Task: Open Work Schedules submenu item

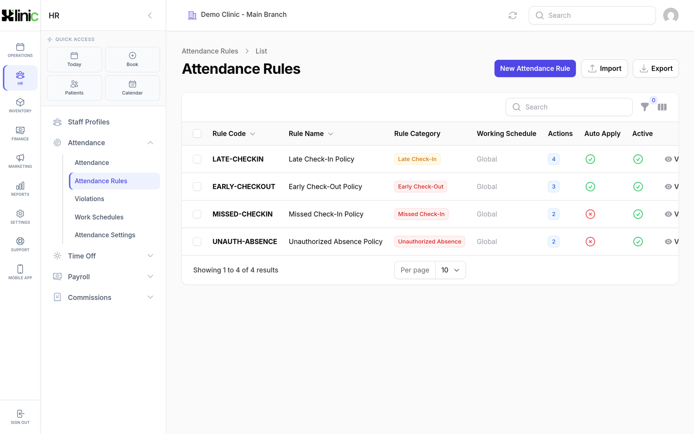Action: pos(115,217)
